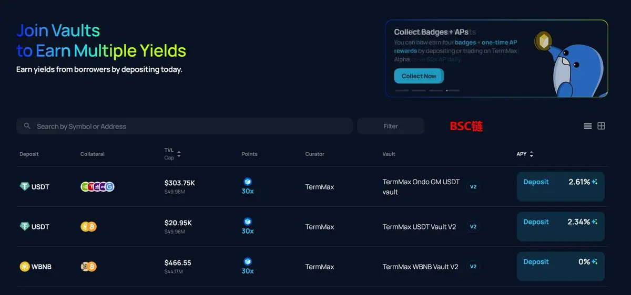Click $303.75K TVL value
Viewport: 631px width, 295px height.
(180, 183)
